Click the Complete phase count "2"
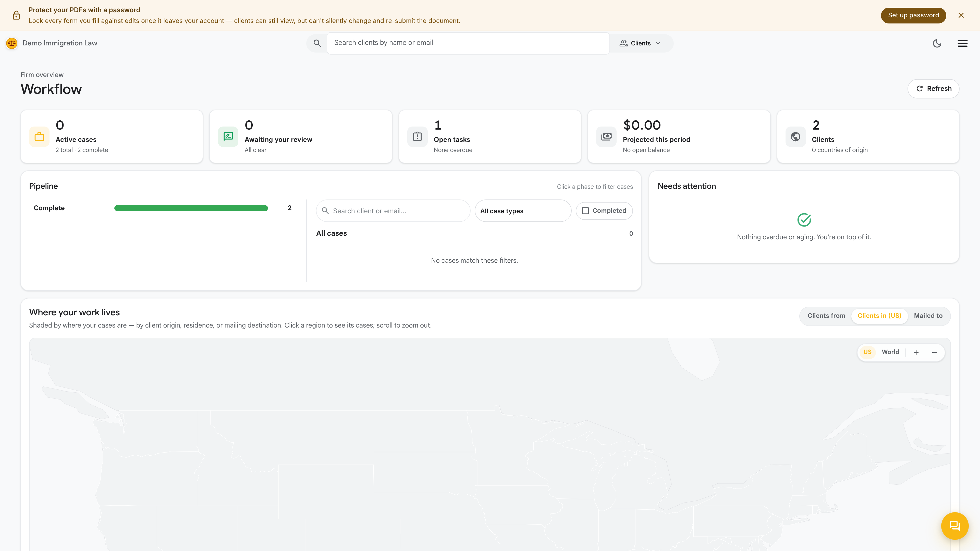Viewport: 980px width, 551px height. [x=289, y=208]
